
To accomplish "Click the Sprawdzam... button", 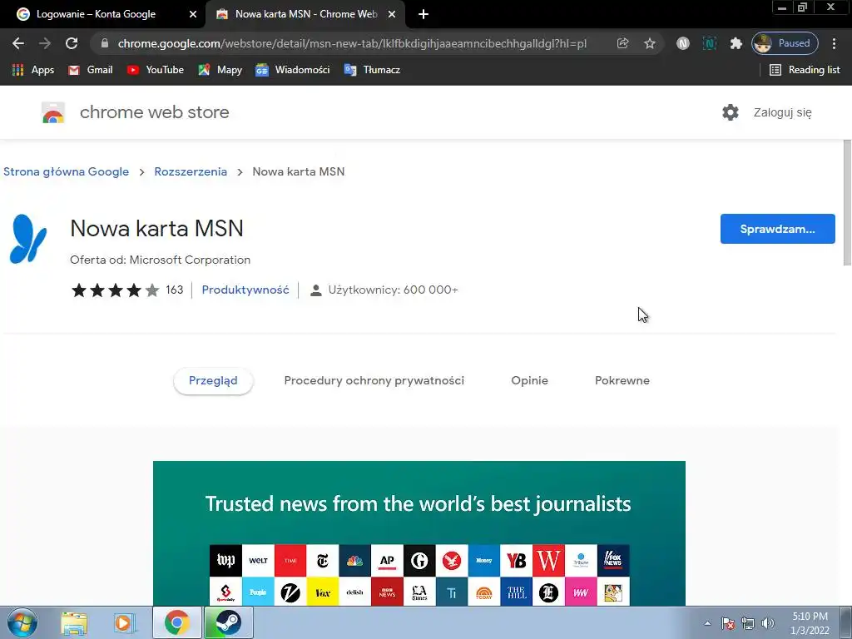I will click(778, 229).
